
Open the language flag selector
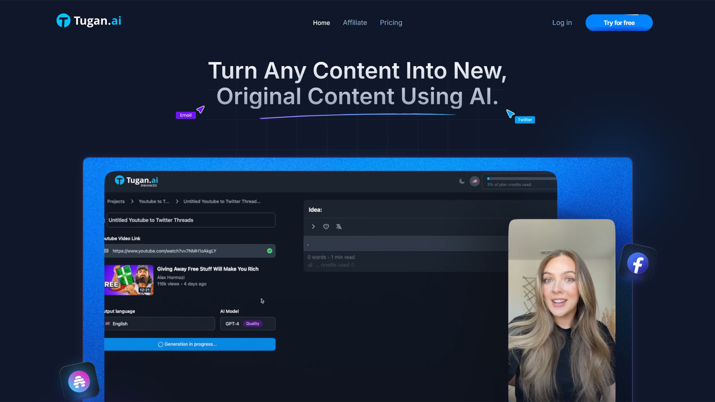(474, 181)
